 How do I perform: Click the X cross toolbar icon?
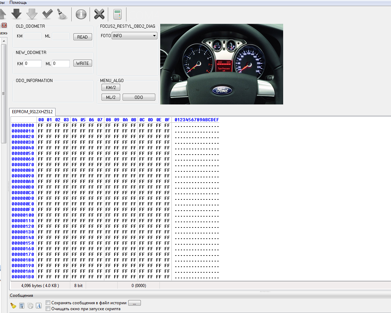tap(99, 14)
